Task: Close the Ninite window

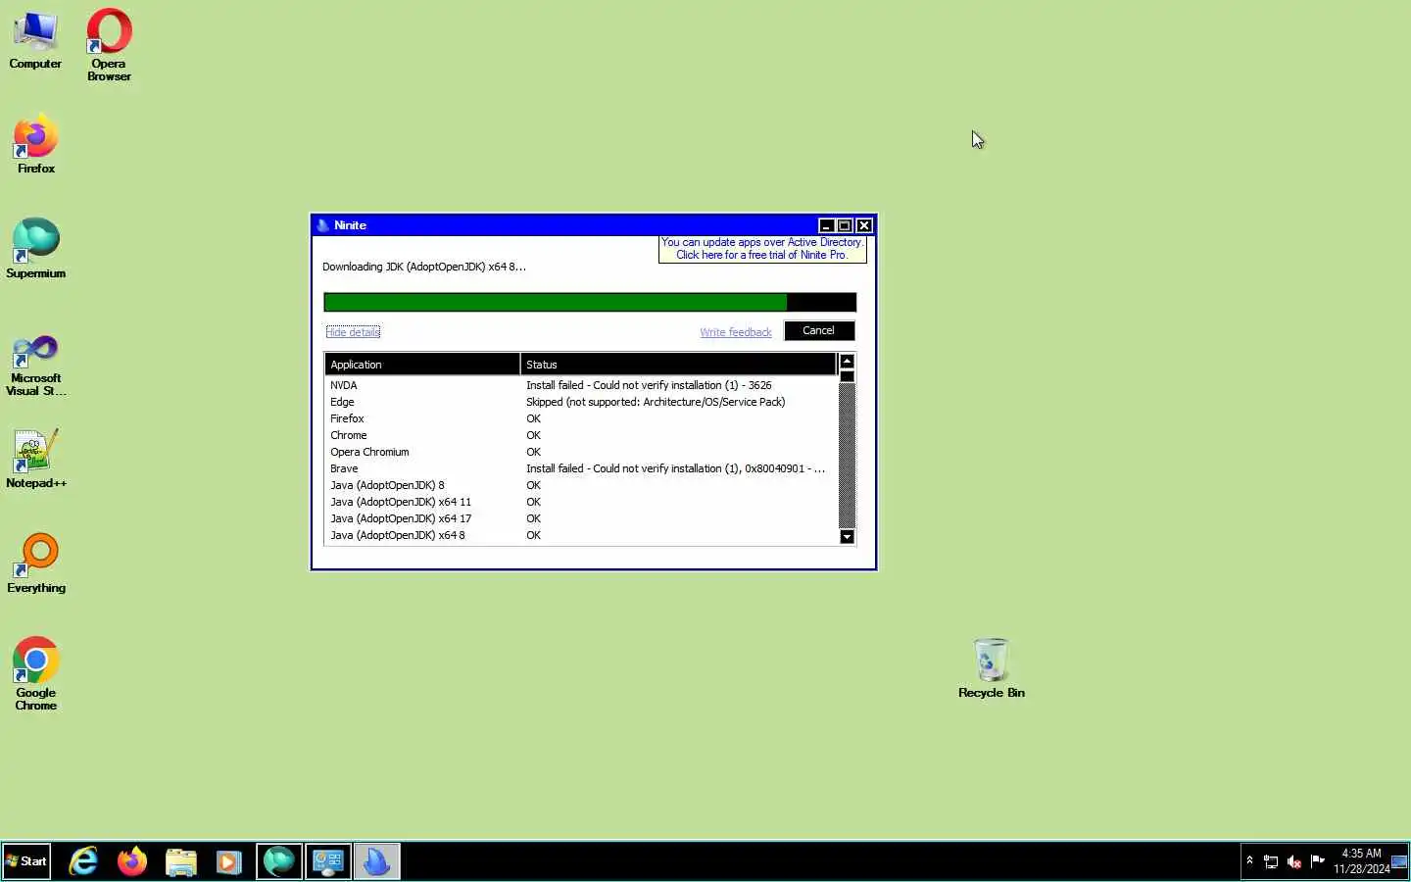Action: click(x=864, y=225)
